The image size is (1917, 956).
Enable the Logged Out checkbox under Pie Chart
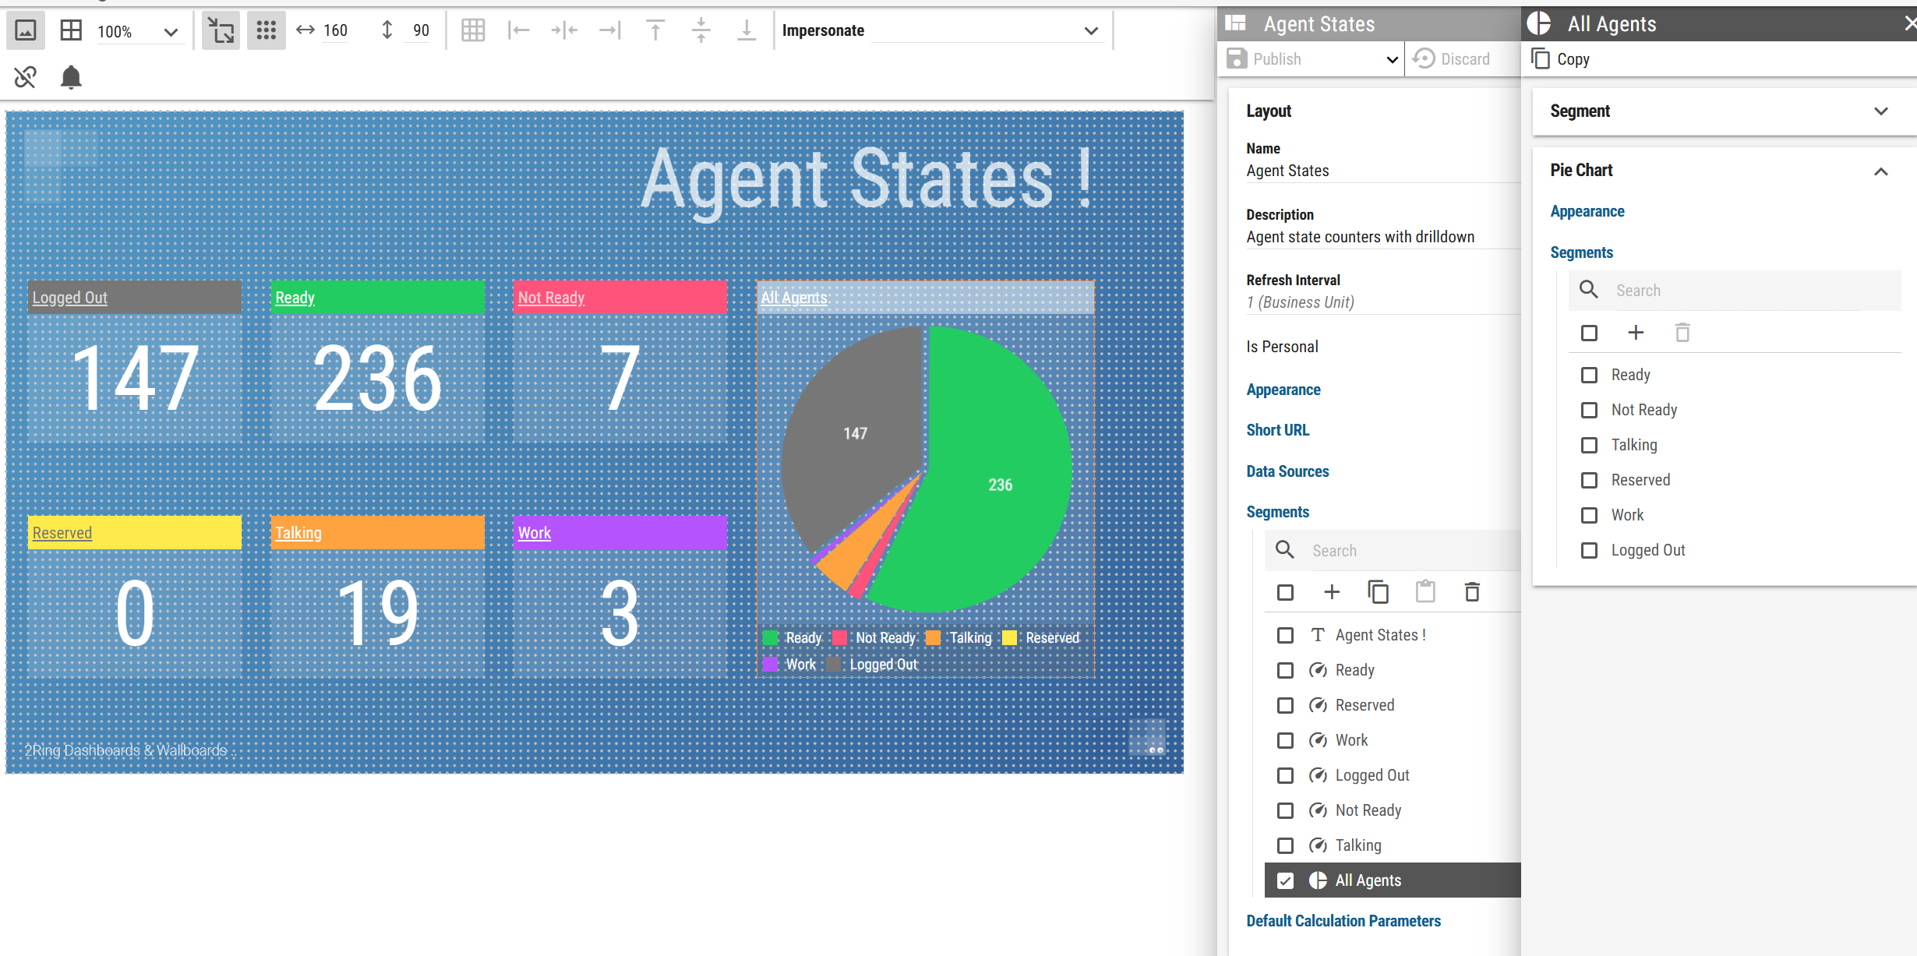click(1590, 550)
